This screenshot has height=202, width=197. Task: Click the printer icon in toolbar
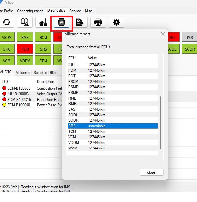pos(98,22)
